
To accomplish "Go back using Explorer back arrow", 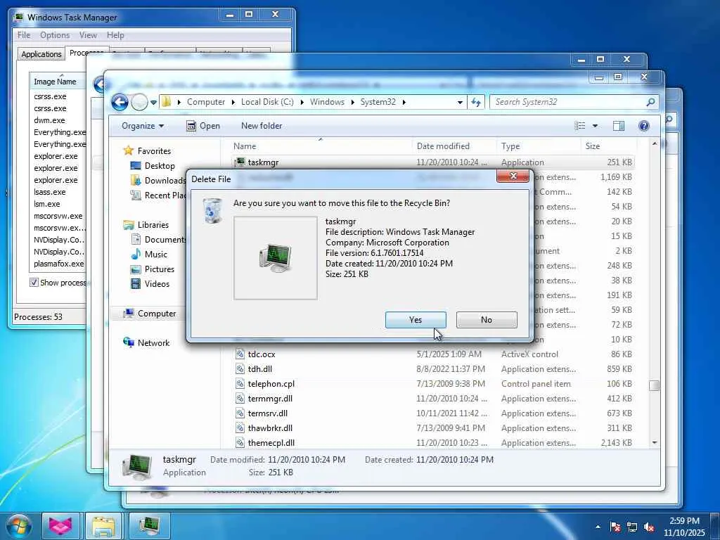I will click(x=120, y=102).
